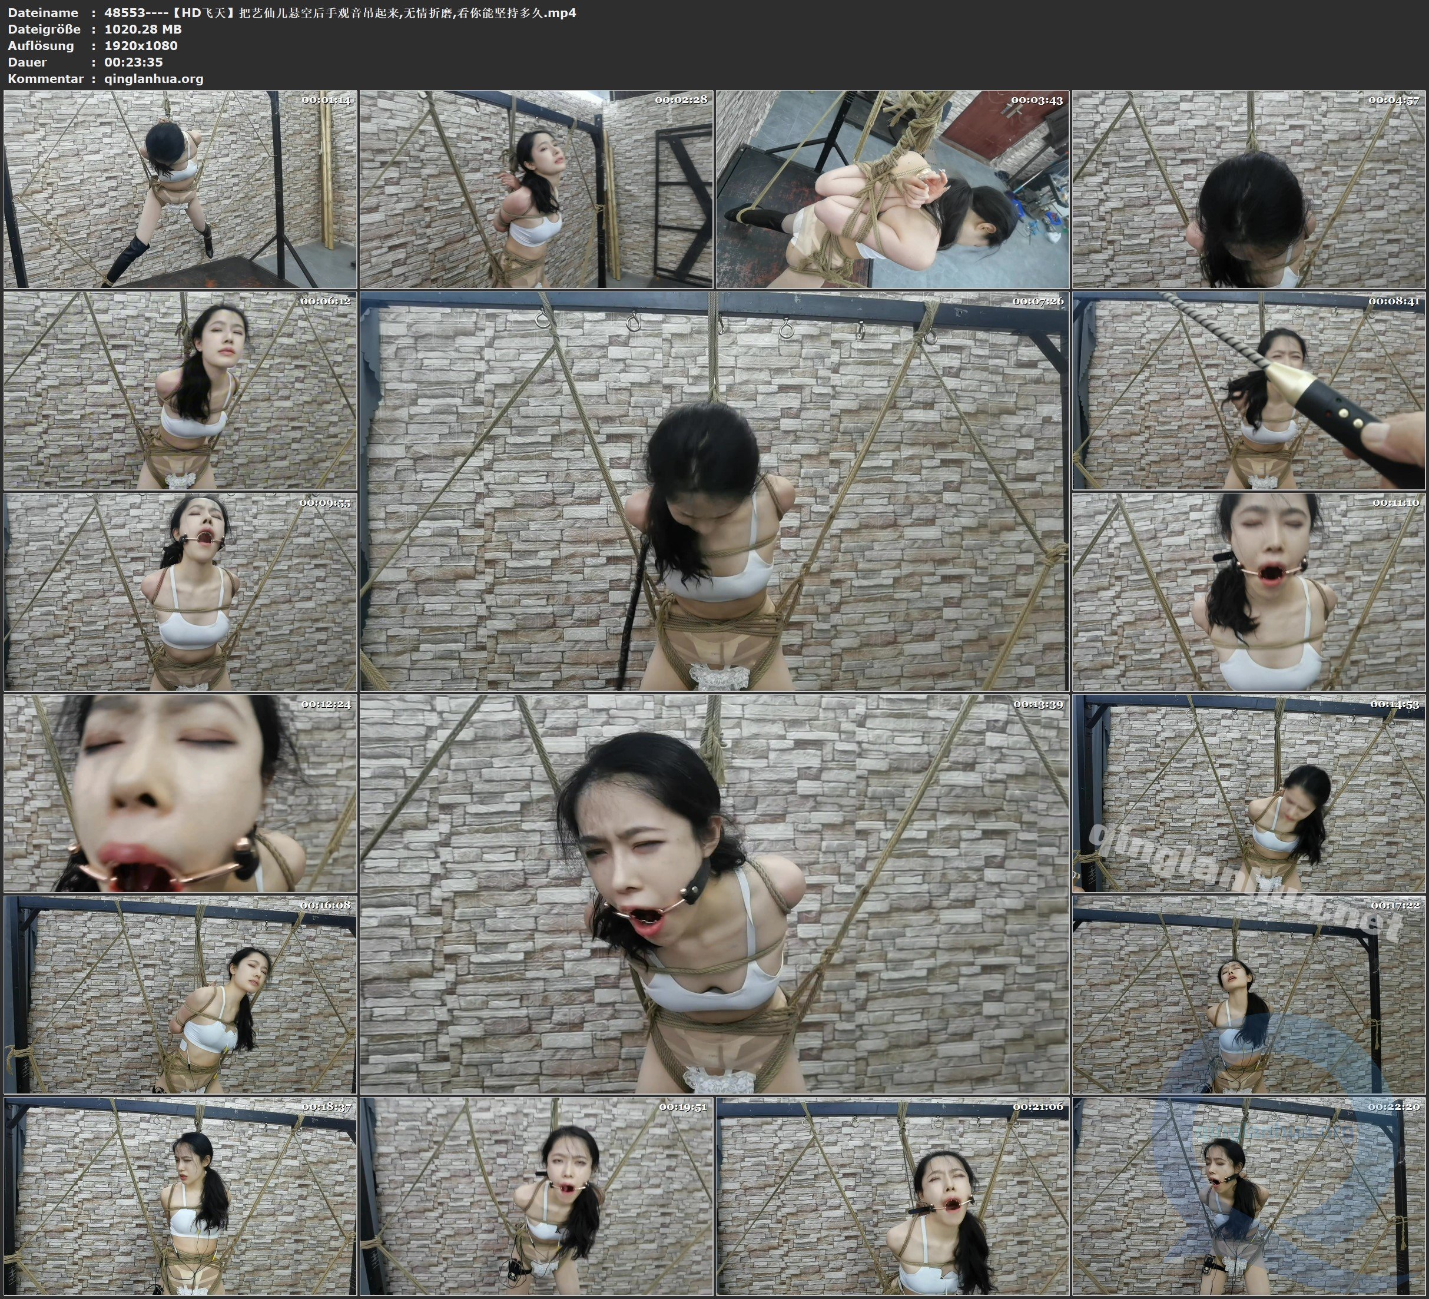Click the Kommentar text qinglanhua.org
Viewport: 1429px width, 1299px height.
click(153, 79)
